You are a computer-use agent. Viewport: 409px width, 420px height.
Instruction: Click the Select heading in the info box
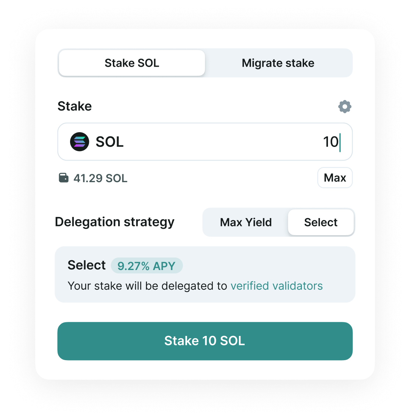(87, 265)
